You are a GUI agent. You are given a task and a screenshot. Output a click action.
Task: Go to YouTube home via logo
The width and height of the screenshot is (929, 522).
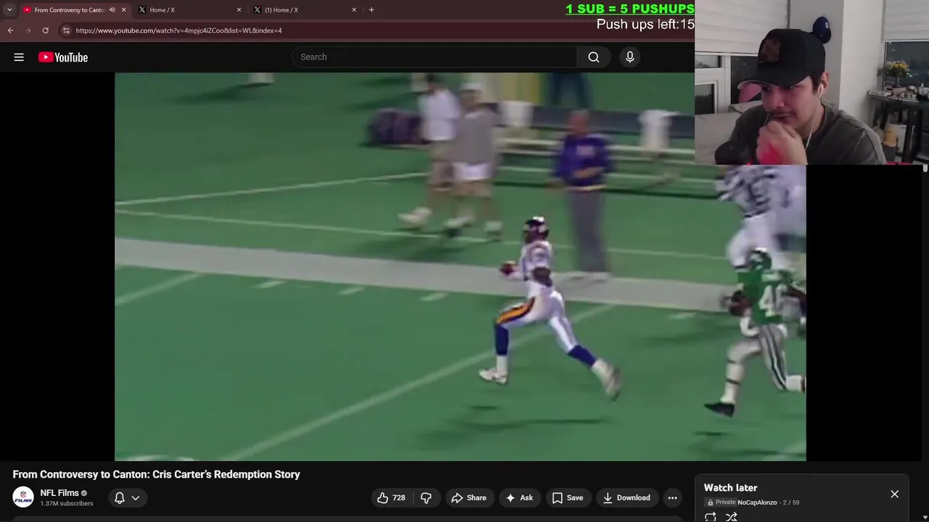63,57
